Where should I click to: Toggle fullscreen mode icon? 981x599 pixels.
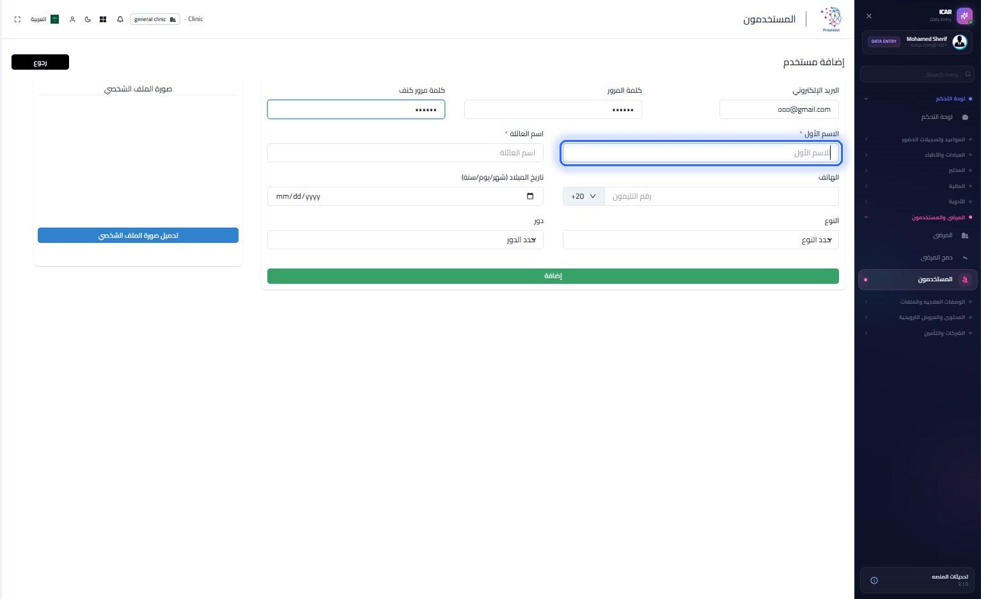(17, 19)
